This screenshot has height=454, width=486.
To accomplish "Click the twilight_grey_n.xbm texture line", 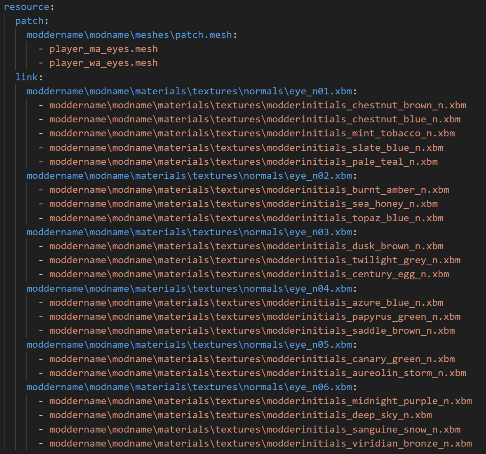I will click(255, 260).
